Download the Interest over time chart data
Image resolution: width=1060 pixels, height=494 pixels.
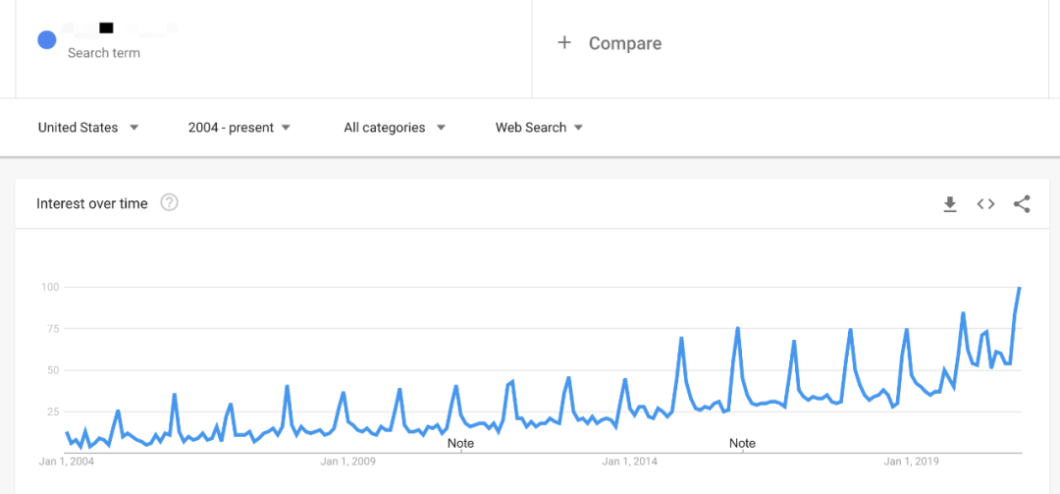949,204
